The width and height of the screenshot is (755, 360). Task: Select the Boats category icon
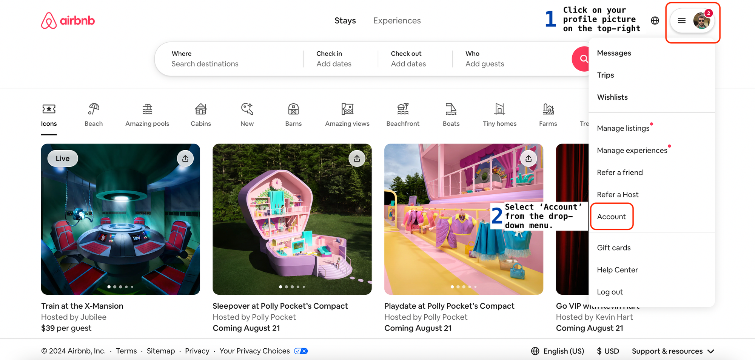(451, 109)
